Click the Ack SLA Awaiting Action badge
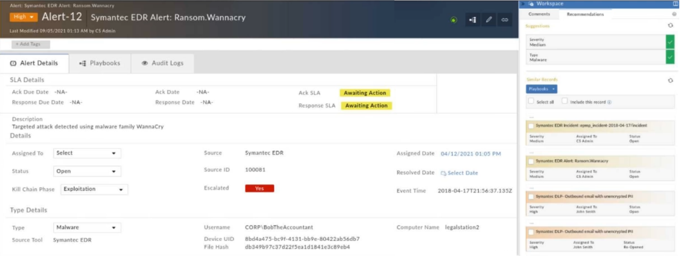 pos(365,93)
